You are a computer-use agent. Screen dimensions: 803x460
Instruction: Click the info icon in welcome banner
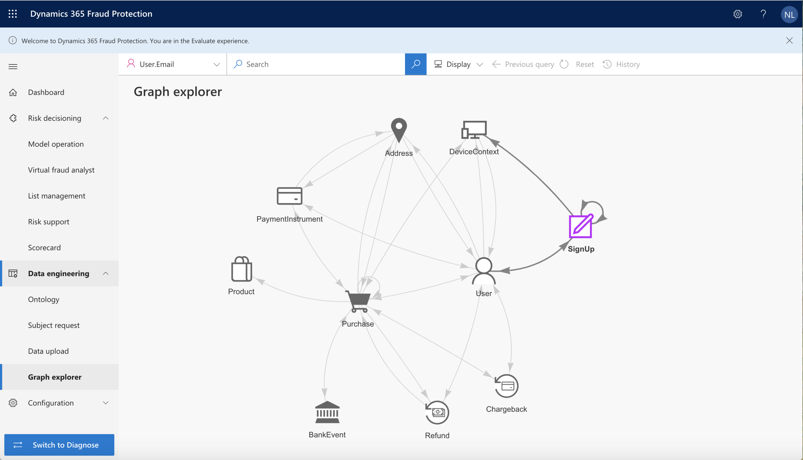pyautogui.click(x=13, y=40)
